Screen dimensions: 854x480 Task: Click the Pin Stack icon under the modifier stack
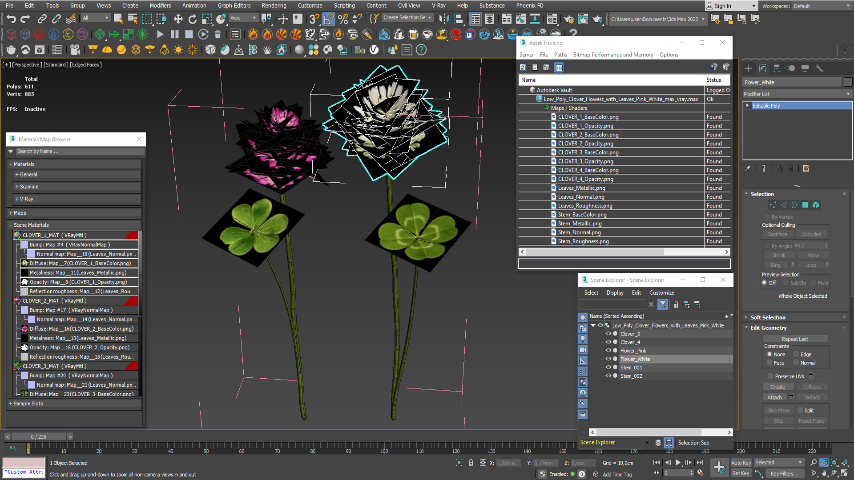pos(748,168)
